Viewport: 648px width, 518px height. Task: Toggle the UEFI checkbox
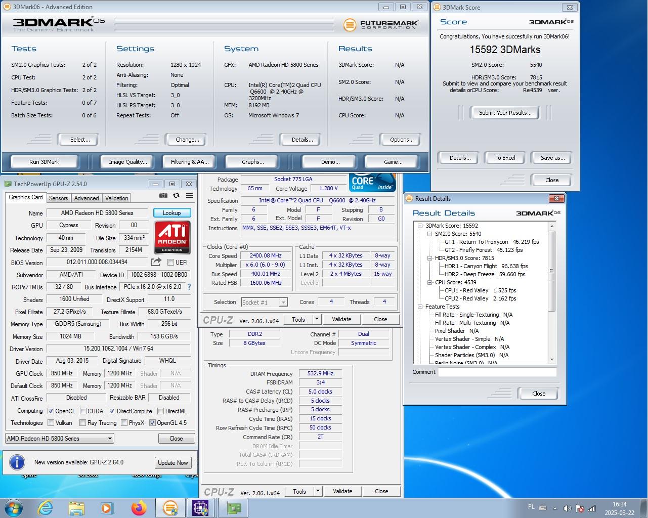pos(171,263)
